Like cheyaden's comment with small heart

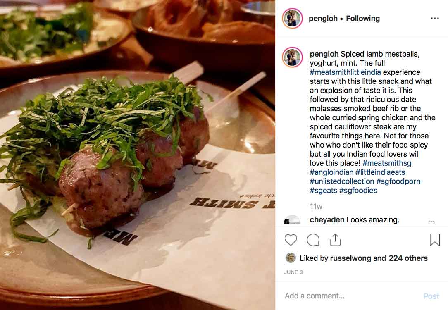(431, 222)
